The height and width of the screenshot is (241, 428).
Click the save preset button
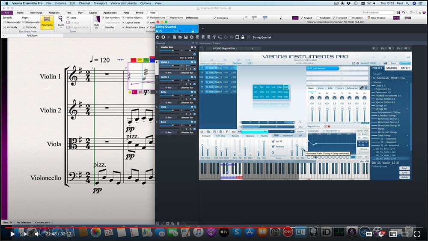(x=404, y=172)
